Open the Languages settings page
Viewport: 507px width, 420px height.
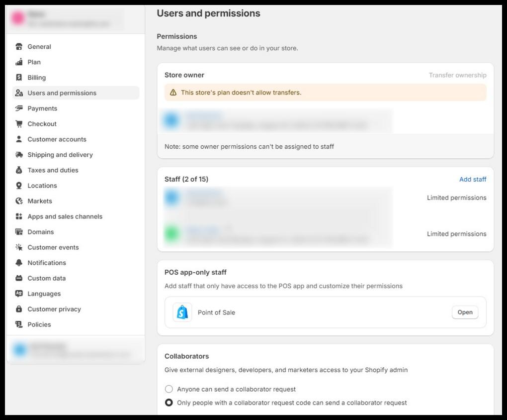(44, 294)
